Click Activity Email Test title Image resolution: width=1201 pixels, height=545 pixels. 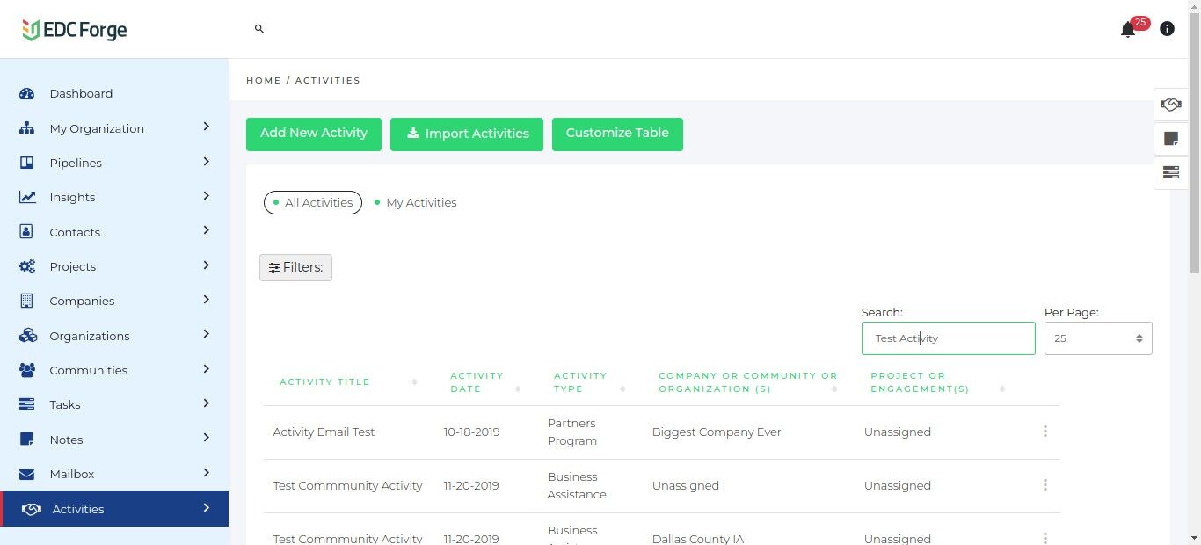click(324, 432)
